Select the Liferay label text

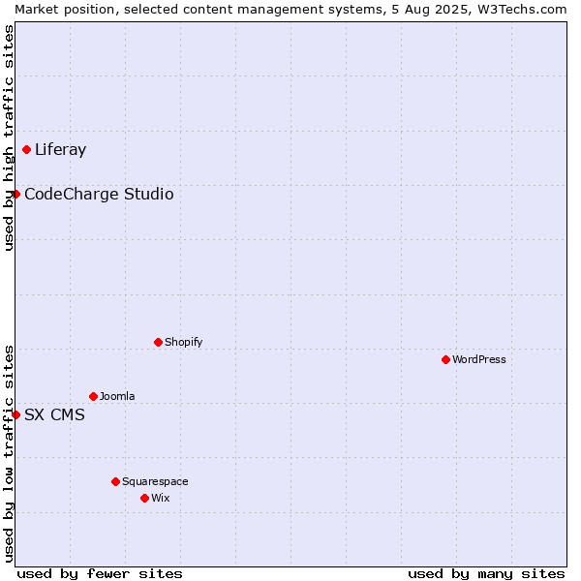point(60,150)
